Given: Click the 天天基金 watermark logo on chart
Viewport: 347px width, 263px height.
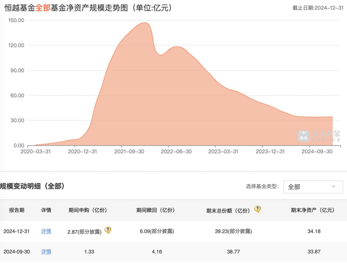Looking at the screenshot, I should pos(319,135).
